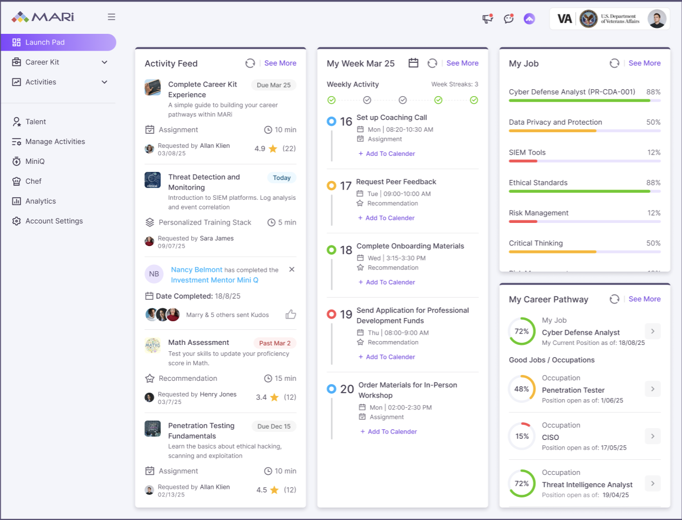Open Cyber Defense Analyst pathway chevron
The image size is (682, 520).
[652, 331]
